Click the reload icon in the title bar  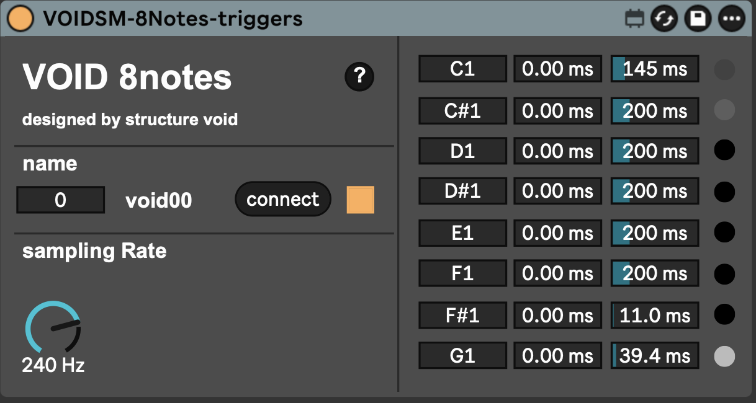pyautogui.click(x=664, y=19)
